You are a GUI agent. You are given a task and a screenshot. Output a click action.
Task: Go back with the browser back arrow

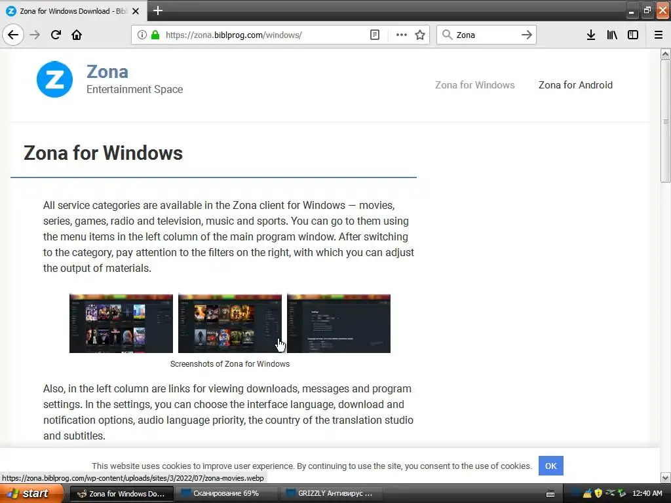13,35
